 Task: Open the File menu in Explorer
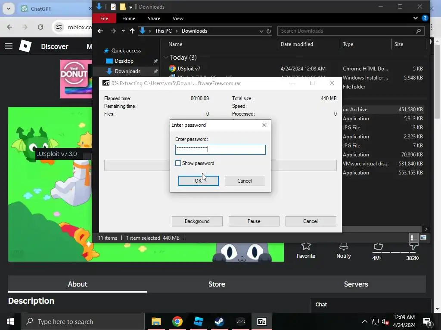(104, 18)
